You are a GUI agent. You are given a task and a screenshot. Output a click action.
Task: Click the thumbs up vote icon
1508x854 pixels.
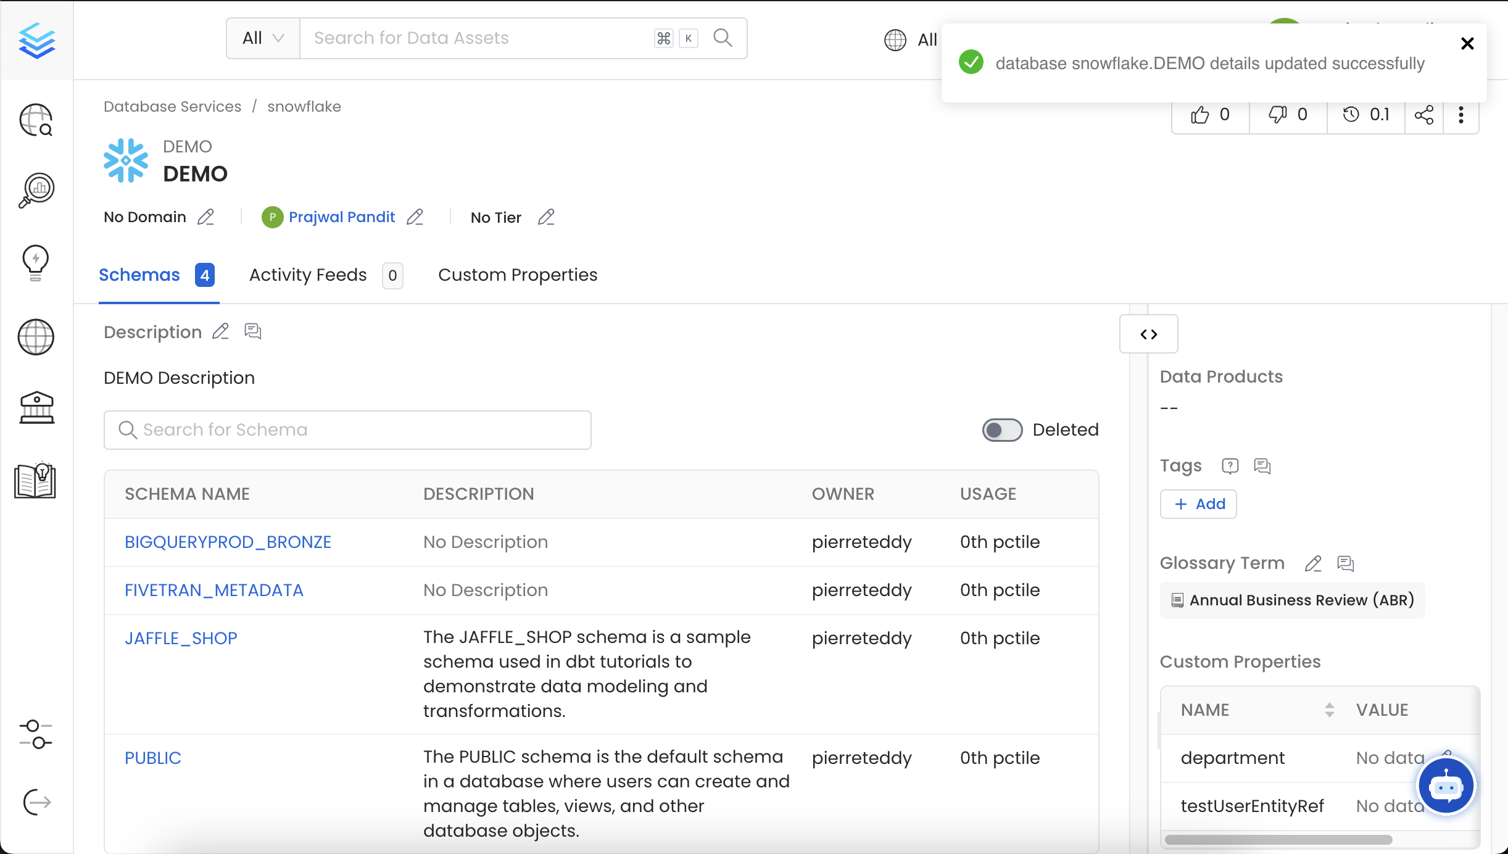[x=1200, y=115]
